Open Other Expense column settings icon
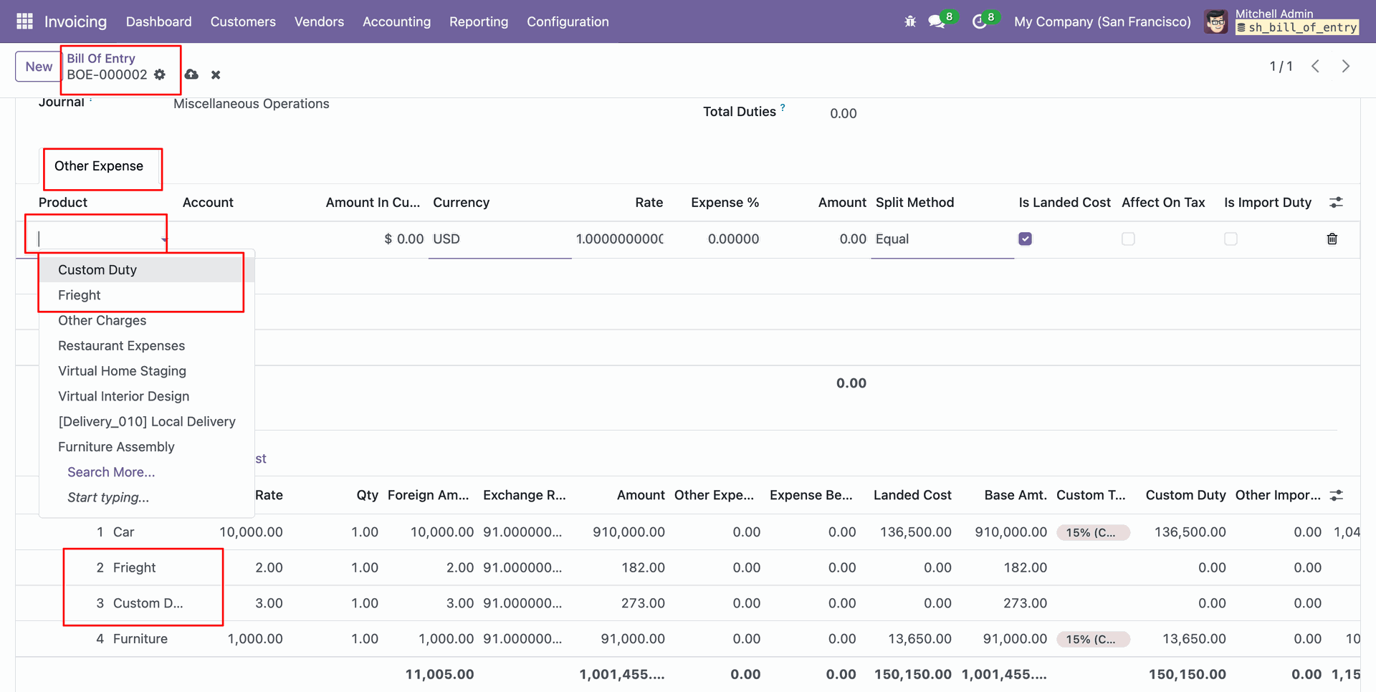Viewport: 1376px width, 692px height. [1336, 203]
